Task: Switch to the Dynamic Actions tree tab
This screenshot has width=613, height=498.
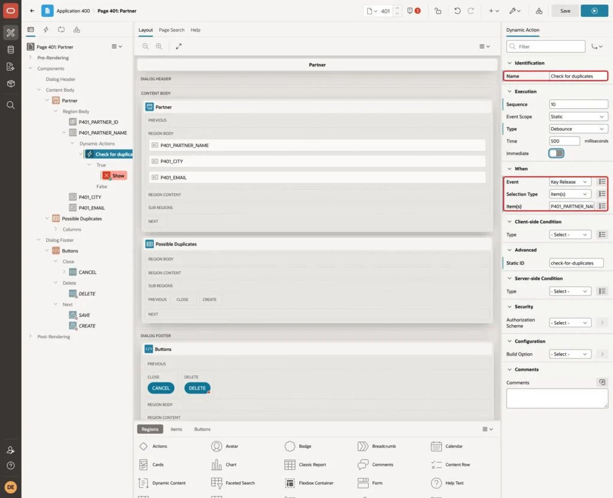Action: pos(45,30)
